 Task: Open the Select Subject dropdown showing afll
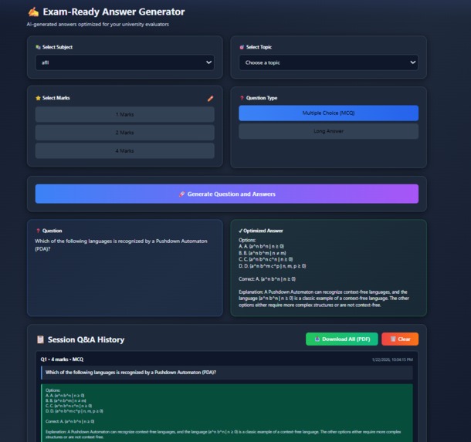coord(125,62)
